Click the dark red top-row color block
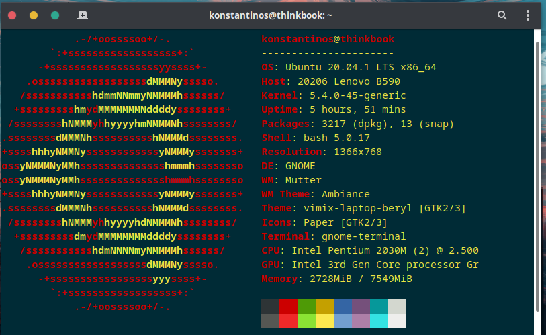546x335 pixels. (288, 306)
